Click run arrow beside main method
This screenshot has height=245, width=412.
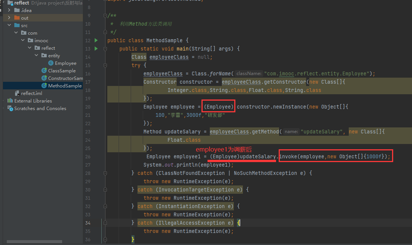point(96,49)
